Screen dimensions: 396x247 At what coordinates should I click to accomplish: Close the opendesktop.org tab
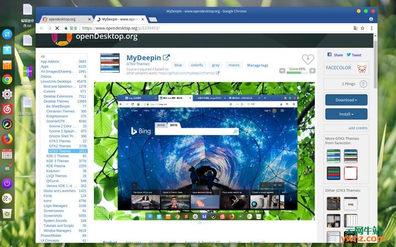pos(89,19)
